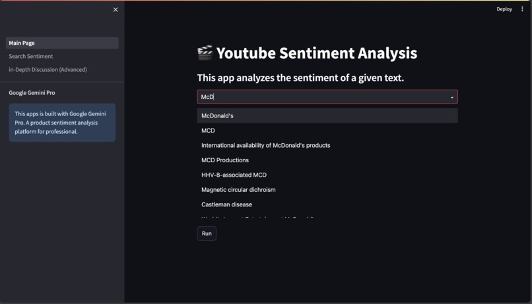Select the McDonald's suggestion
The height and width of the screenshot is (304, 532).
(x=327, y=115)
